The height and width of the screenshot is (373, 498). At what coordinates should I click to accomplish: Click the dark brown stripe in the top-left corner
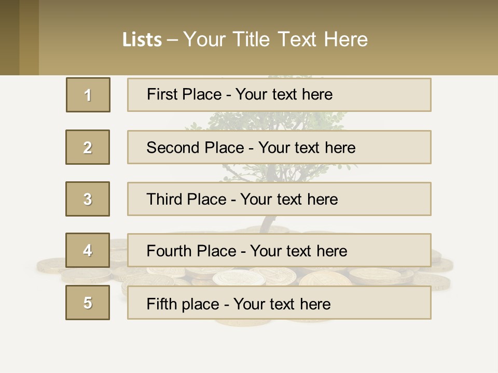pos(9,37)
